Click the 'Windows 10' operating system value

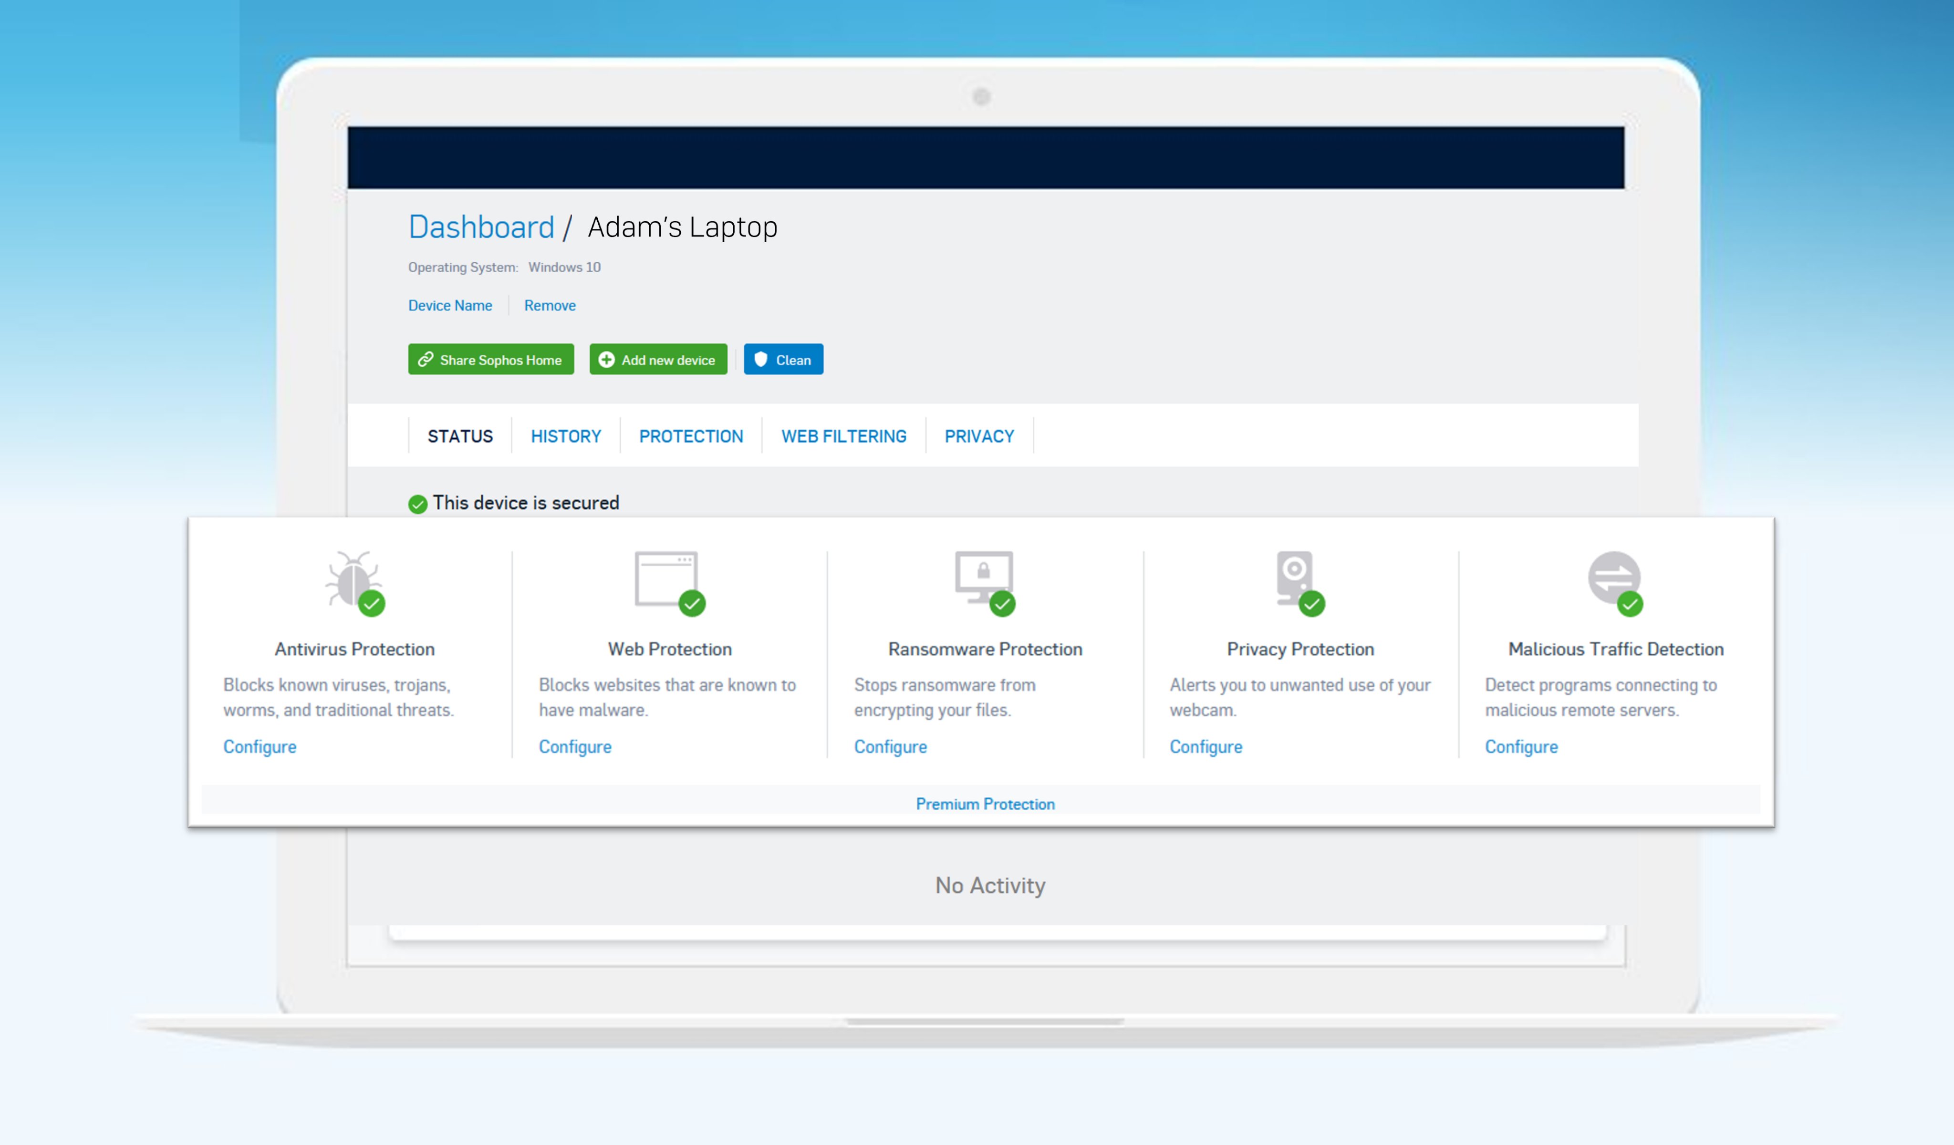click(564, 268)
